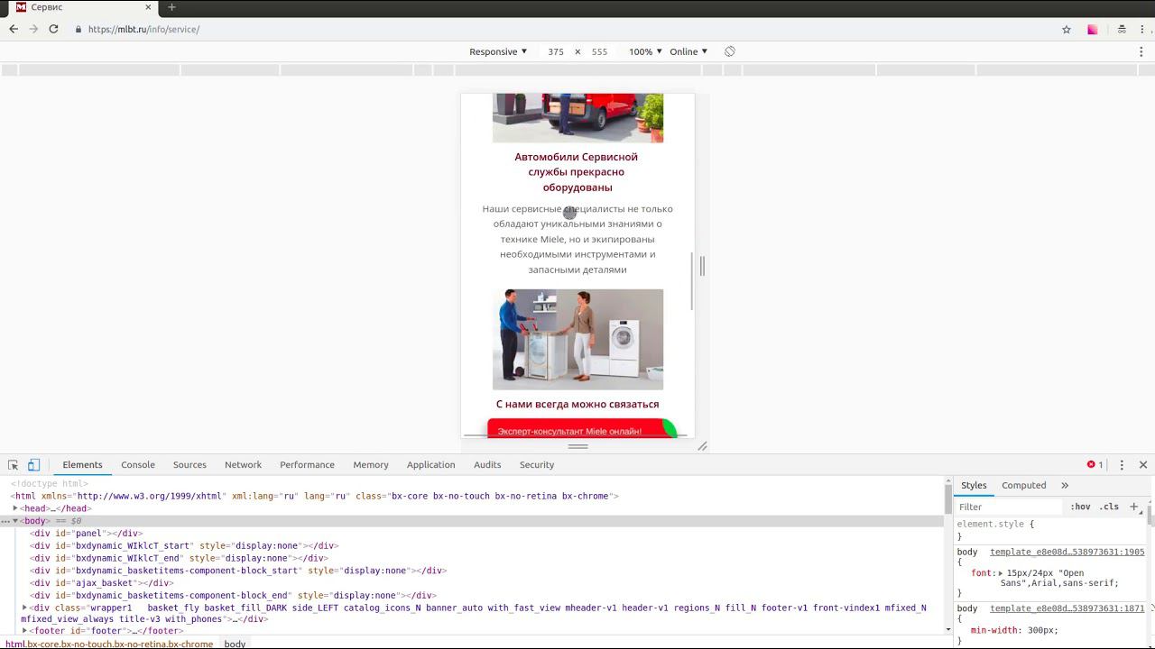The height and width of the screenshot is (649, 1155).
Task: Open the Responsive device dropdown
Action: pyautogui.click(x=497, y=51)
